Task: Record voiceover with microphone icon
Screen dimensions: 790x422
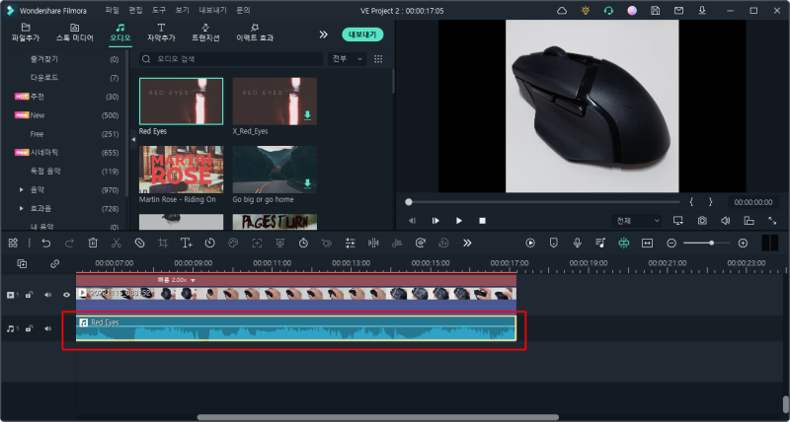Action: coord(578,244)
